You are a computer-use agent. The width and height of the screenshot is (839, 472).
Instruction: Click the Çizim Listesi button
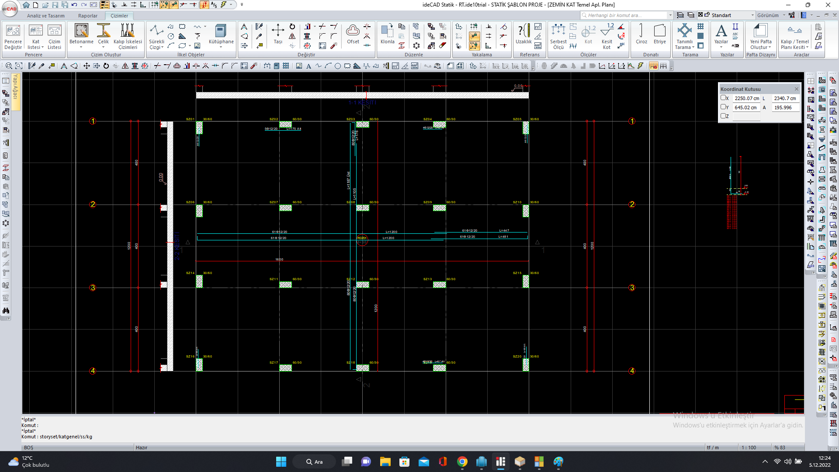click(54, 36)
